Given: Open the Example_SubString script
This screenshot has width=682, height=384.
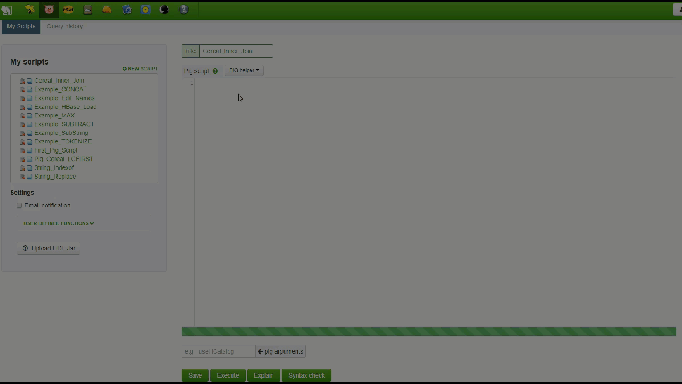Looking at the screenshot, I should (61, 133).
